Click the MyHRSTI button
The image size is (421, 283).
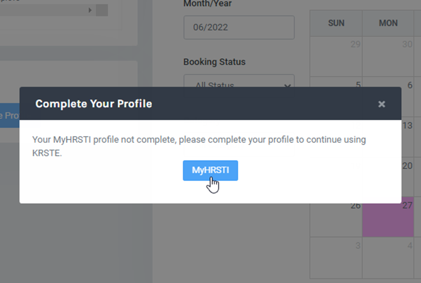[x=211, y=171]
